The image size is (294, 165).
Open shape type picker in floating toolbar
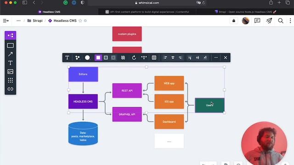click(77, 58)
